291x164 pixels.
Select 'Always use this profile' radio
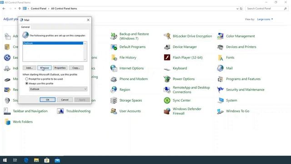point(27,83)
